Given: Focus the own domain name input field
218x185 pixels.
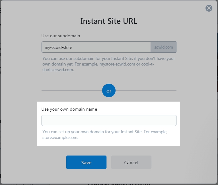Looking at the screenshot, I should (109, 120).
